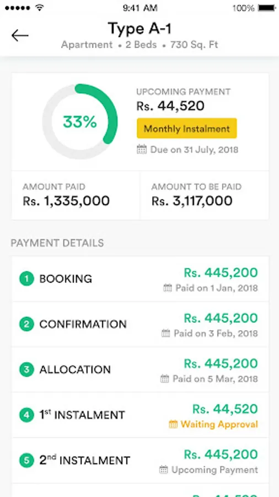Select the Amount To Be Paid card
279x497 pixels.
point(205,195)
